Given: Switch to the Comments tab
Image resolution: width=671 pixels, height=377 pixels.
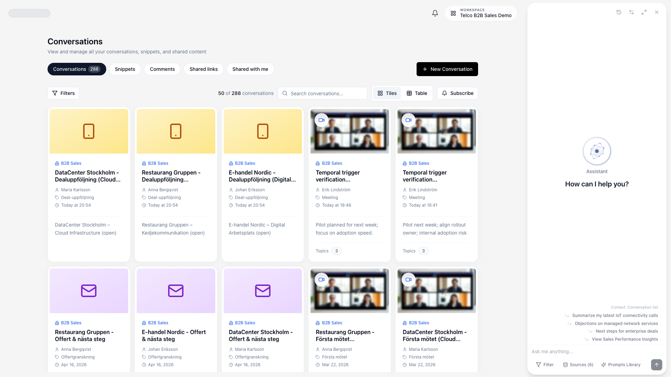Looking at the screenshot, I should (162, 69).
